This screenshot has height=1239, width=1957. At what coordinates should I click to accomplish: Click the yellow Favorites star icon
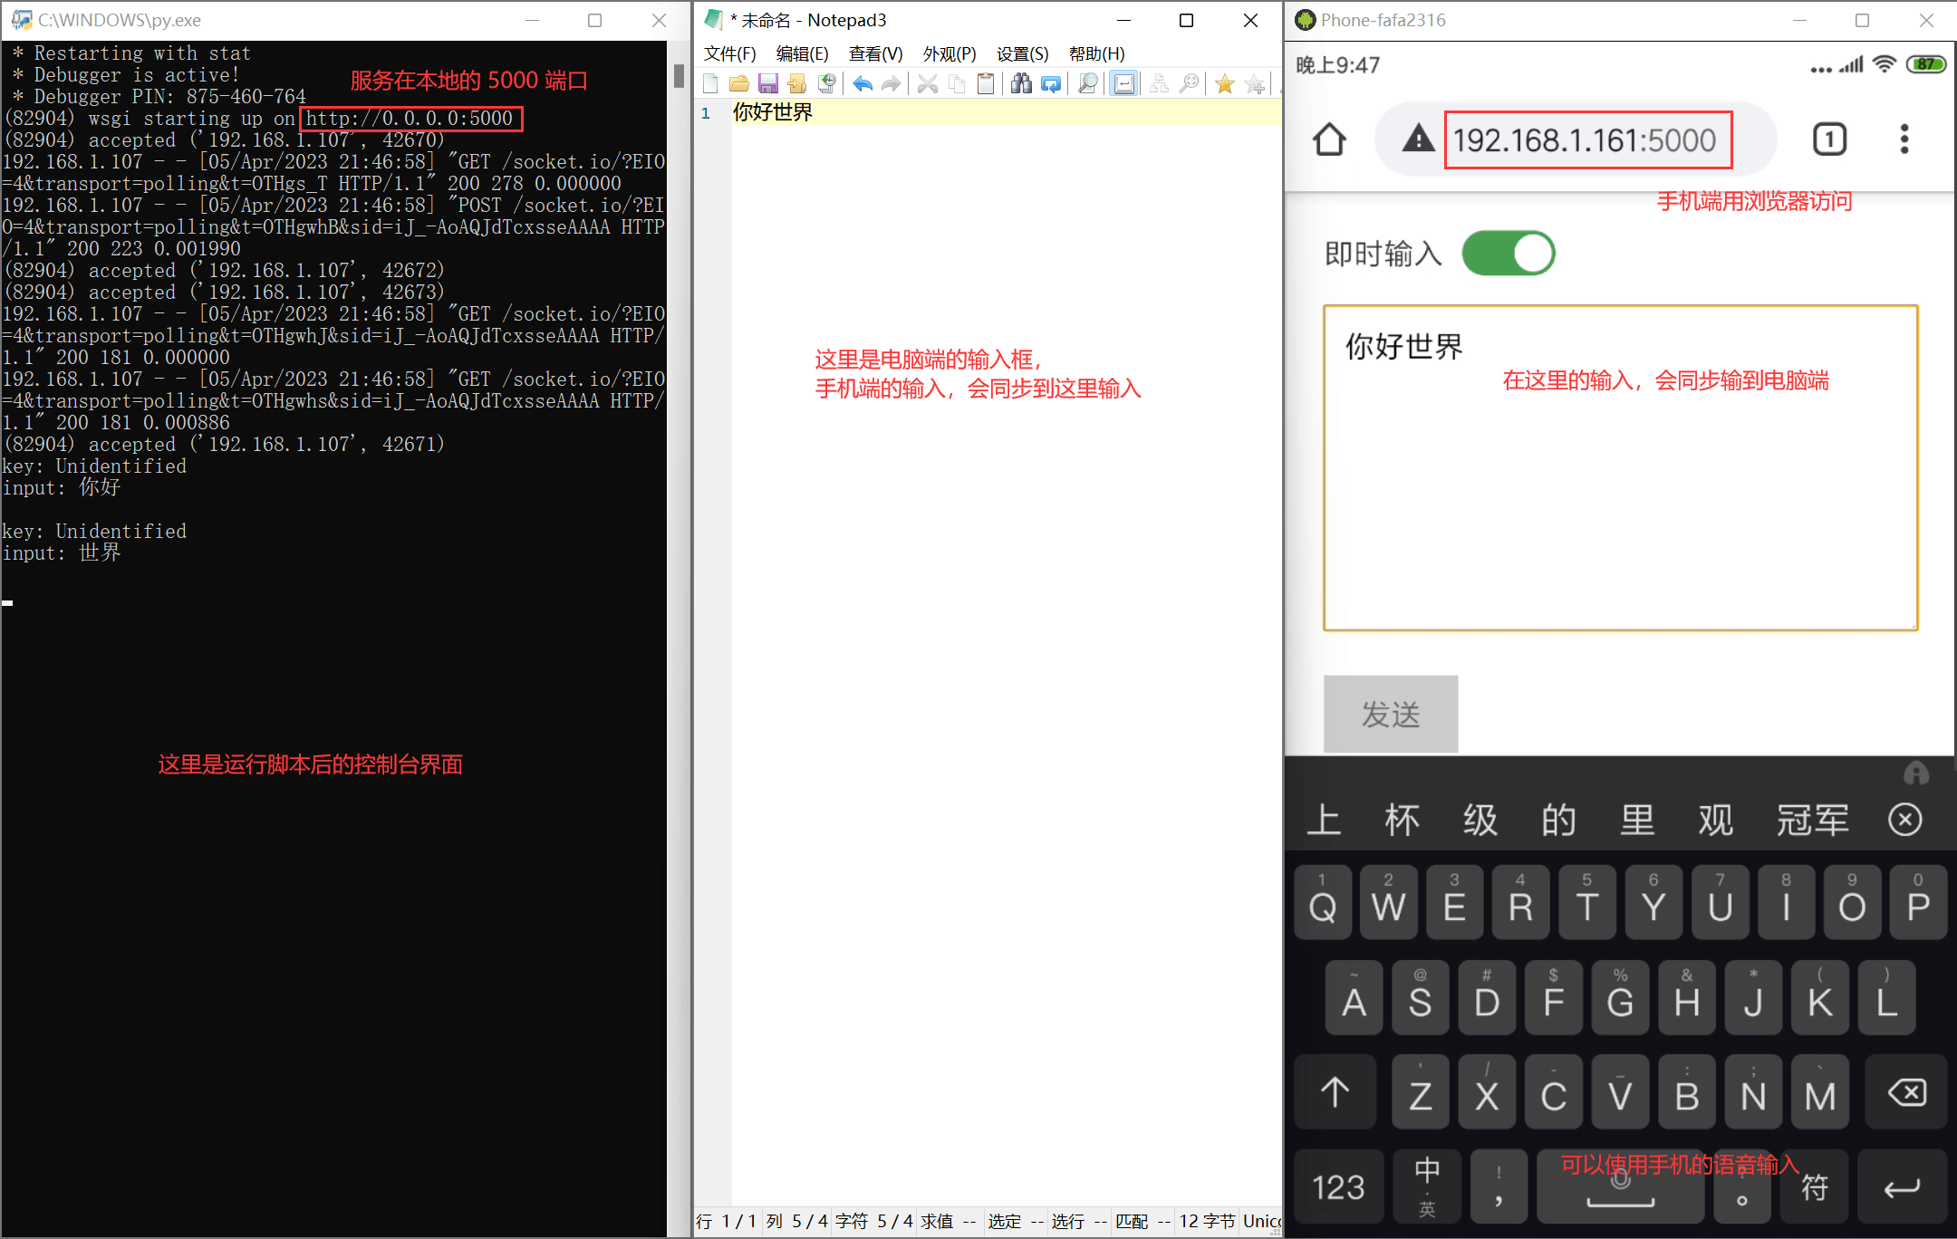[1224, 84]
